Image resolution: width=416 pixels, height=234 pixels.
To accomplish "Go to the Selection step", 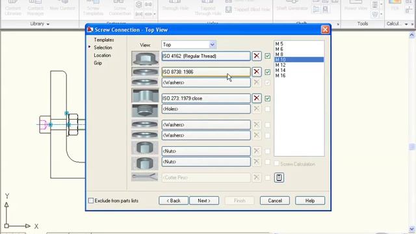I will pos(103,47).
